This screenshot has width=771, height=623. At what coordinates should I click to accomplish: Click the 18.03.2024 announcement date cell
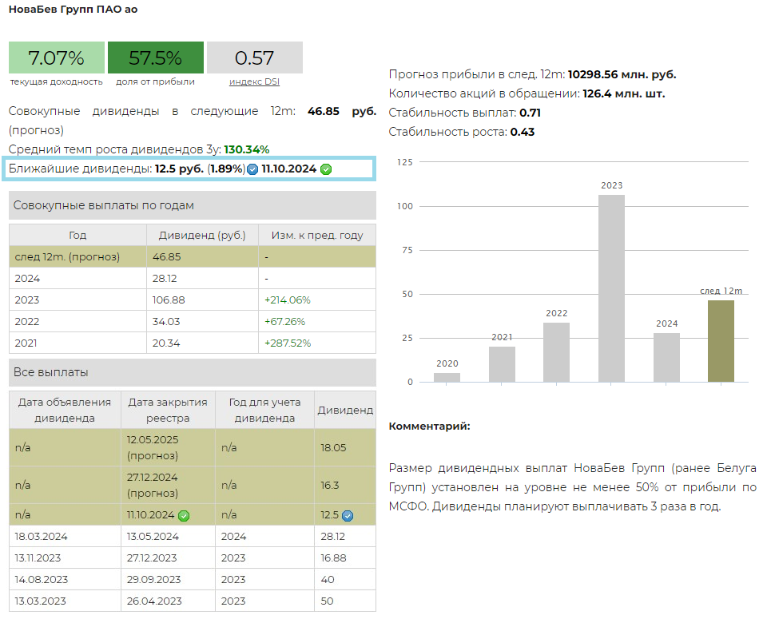[x=65, y=537]
